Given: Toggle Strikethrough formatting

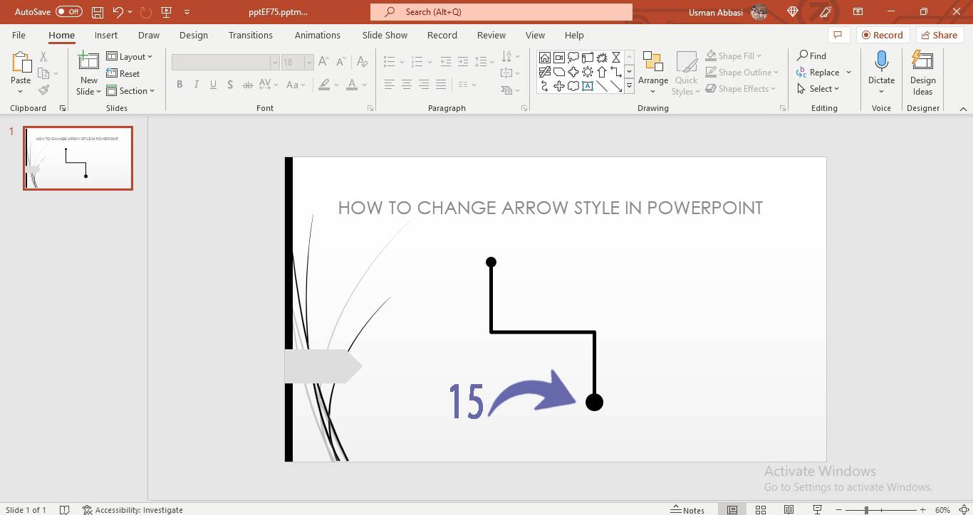Looking at the screenshot, I should point(247,85).
